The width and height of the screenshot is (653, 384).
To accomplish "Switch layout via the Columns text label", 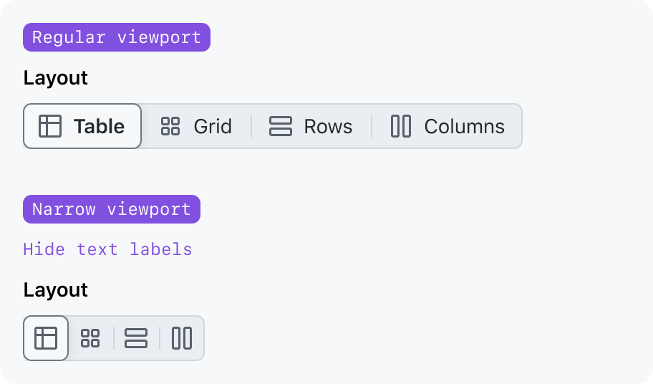I will coord(465,126).
